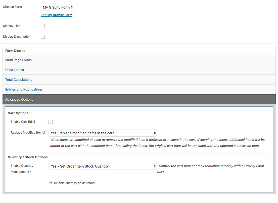Click the Quantity / Stock Options heading
The width and height of the screenshot is (278, 203).
tap(28, 157)
